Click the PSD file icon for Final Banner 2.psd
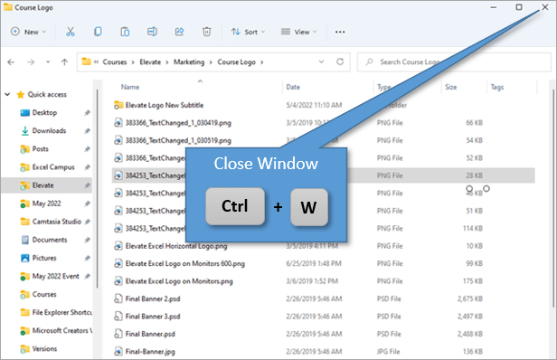 click(x=118, y=298)
